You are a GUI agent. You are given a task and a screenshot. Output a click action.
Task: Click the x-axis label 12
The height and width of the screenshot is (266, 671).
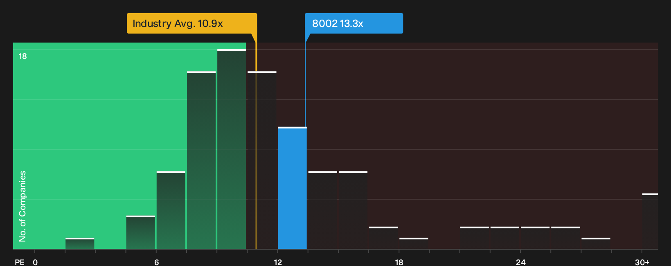point(278,262)
